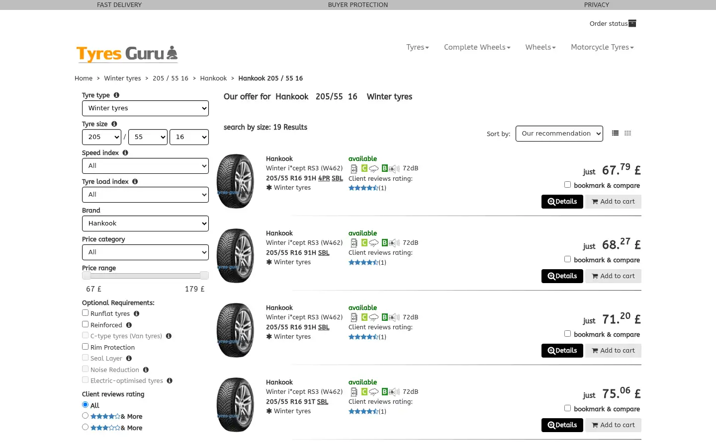This screenshot has width=716, height=447.
Task: Open the Brand dropdown
Action: (145, 223)
